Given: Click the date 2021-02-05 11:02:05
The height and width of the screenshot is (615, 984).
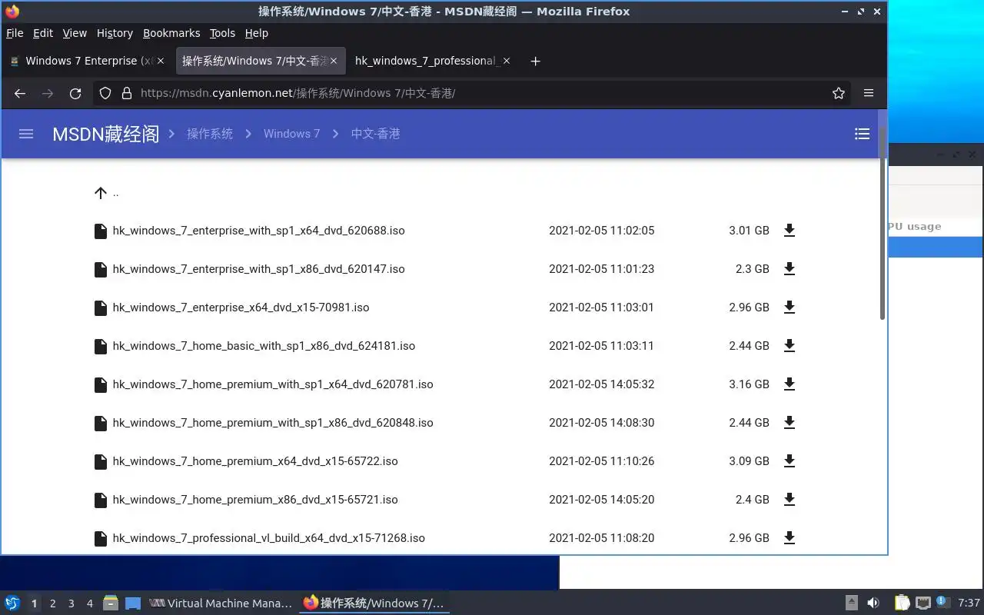Looking at the screenshot, I should click(601, 231).
